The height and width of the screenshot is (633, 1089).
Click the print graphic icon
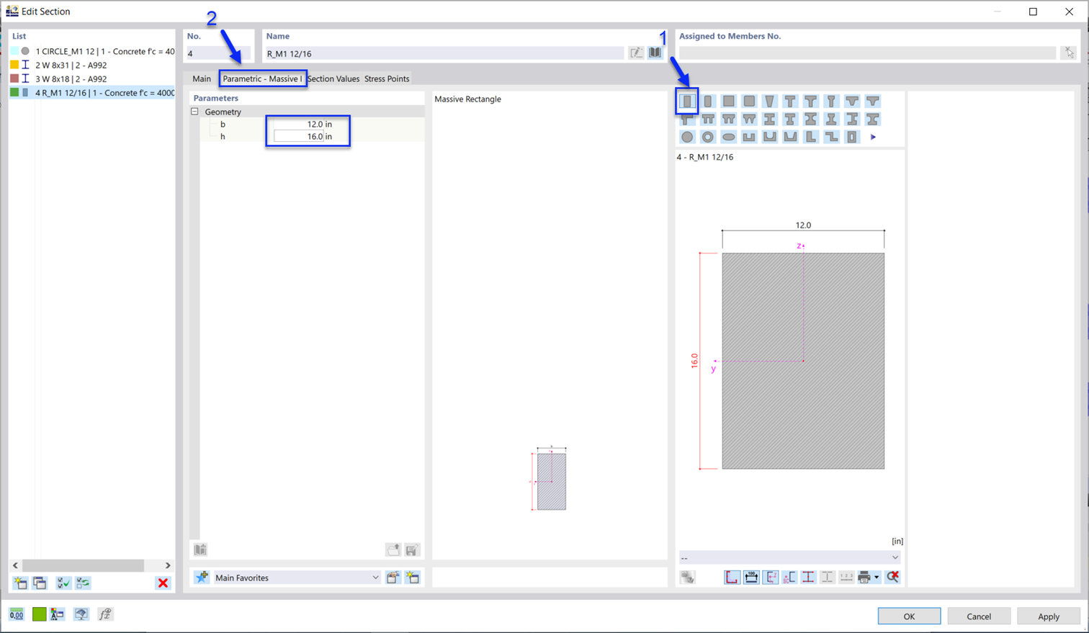864,577
